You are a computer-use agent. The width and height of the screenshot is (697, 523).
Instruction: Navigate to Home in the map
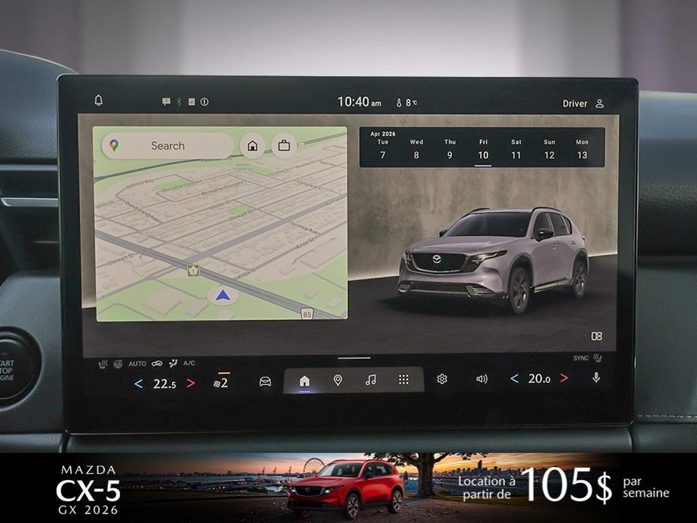[x=252, y=146]
